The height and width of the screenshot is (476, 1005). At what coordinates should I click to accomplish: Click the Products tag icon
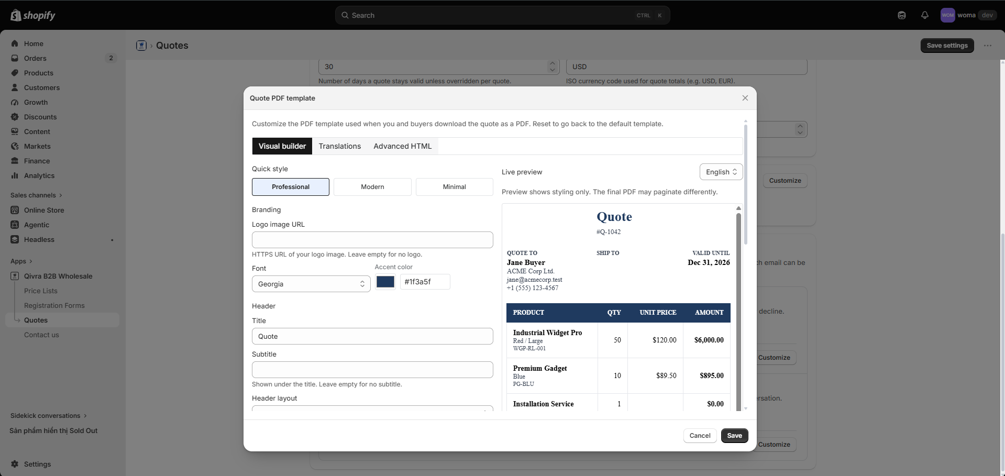coord(15,73)
